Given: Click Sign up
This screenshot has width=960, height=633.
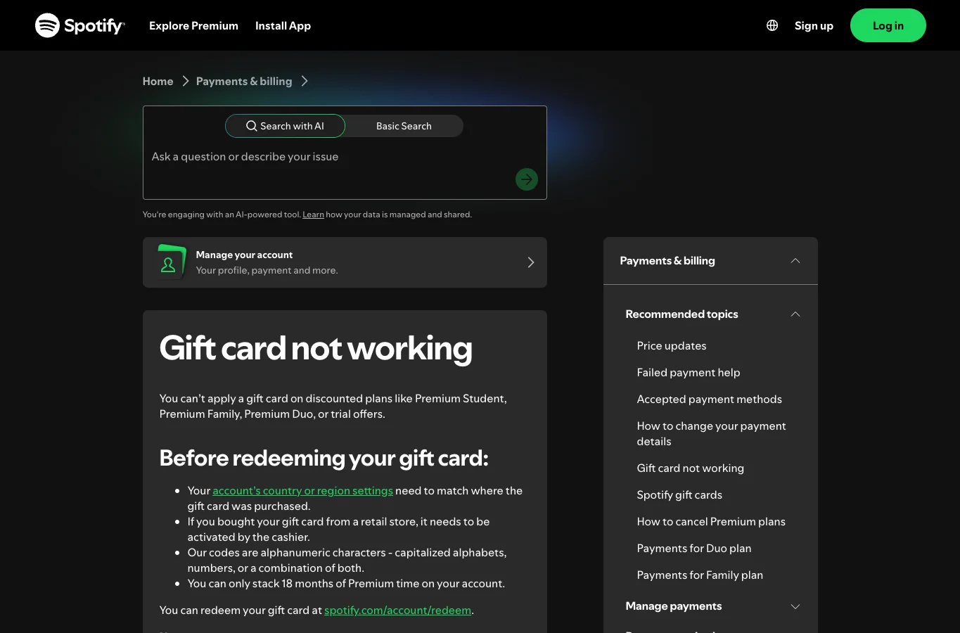Looking at the screenshot, I should pos(814,25).
